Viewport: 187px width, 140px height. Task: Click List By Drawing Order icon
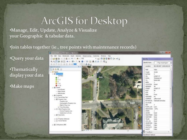[x=51, y=69]
